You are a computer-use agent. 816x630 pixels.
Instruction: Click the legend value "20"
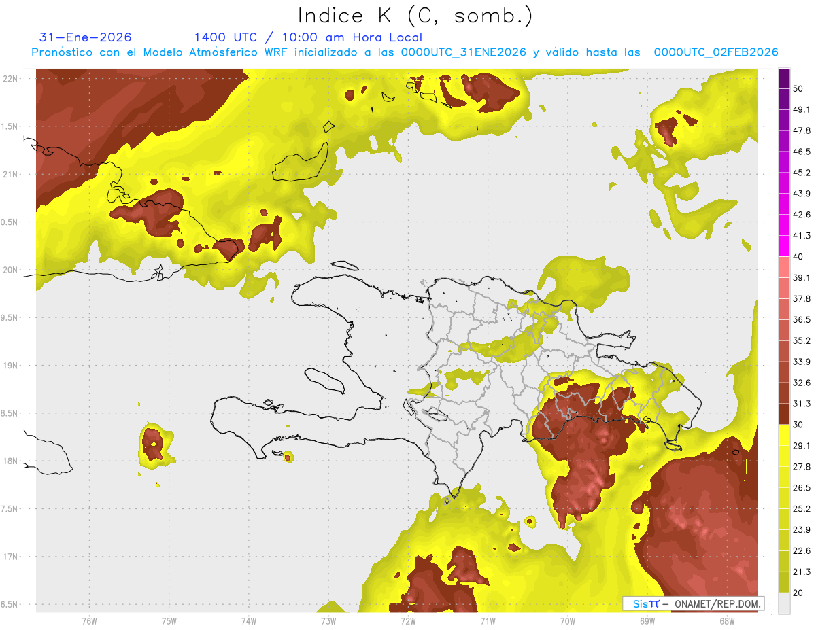[799, 593]
